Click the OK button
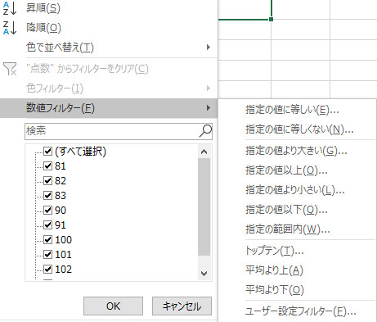Viewport: 377px width, 322px height. coord(113,306)
